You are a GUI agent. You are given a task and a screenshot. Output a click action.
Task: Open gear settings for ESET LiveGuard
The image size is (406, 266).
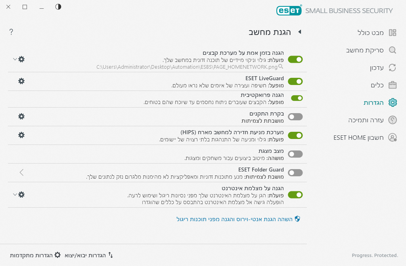(21, 81)
